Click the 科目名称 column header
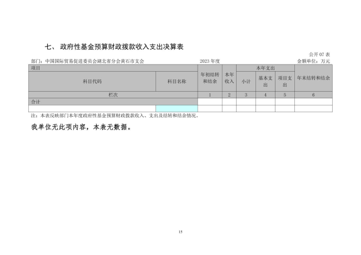 click(x=177, y=81)
